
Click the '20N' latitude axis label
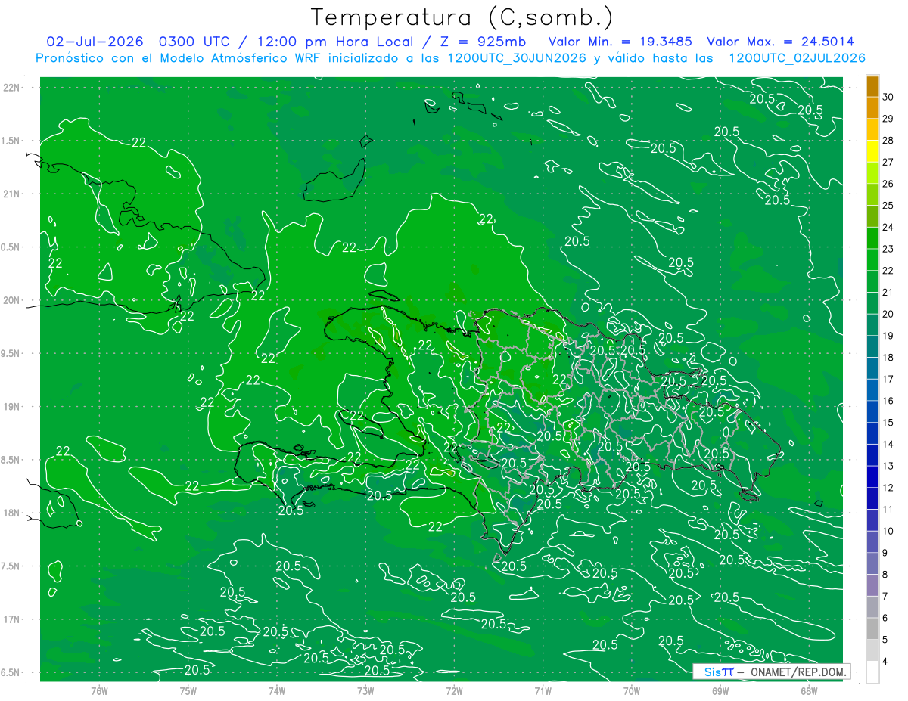(x=11, y=300)
